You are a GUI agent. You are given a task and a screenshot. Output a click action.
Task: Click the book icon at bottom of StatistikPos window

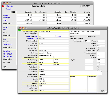(x=102, y=91)
